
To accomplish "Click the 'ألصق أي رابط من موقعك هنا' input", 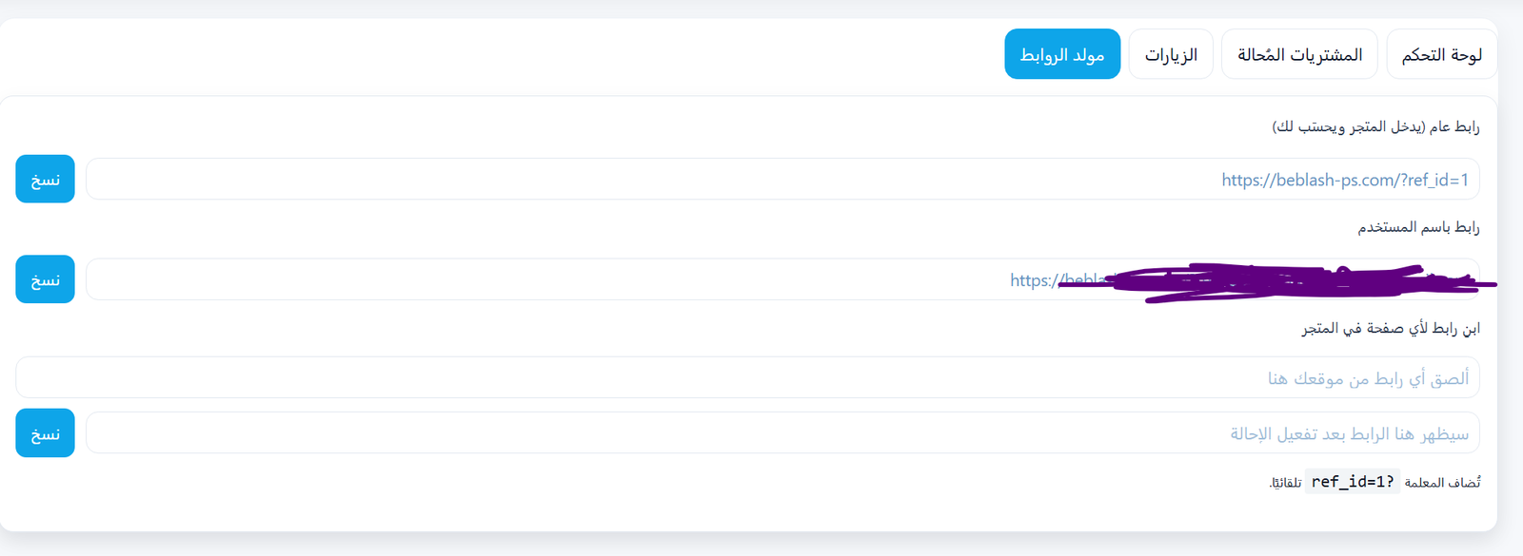I will pos(747,378).
